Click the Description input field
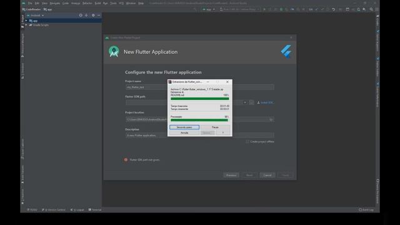This screenshot has height=225, width=400. click(200, 136)
